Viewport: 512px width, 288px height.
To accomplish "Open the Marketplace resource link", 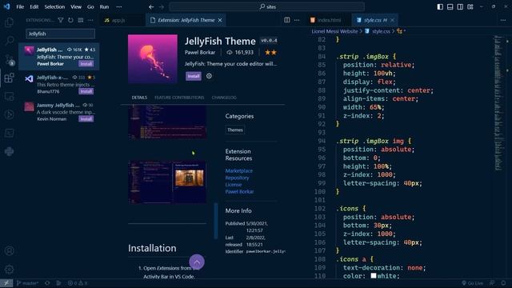I will point(238,170).
